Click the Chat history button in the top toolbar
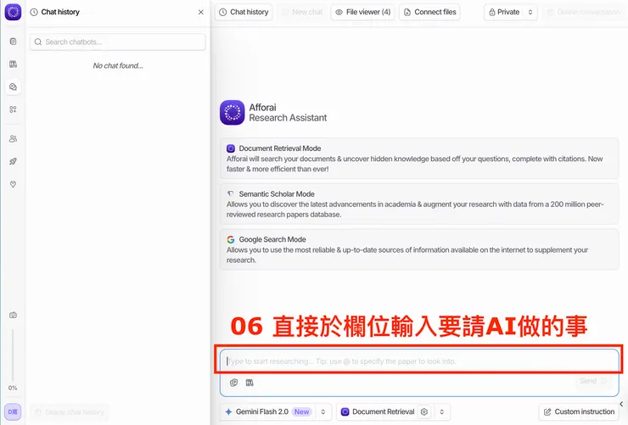 244,12
